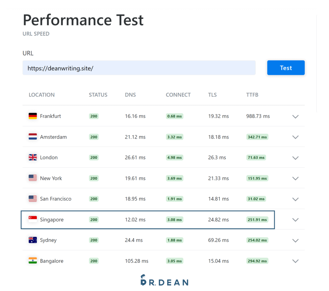
Task: Expand the London result details
Action: 295,158
